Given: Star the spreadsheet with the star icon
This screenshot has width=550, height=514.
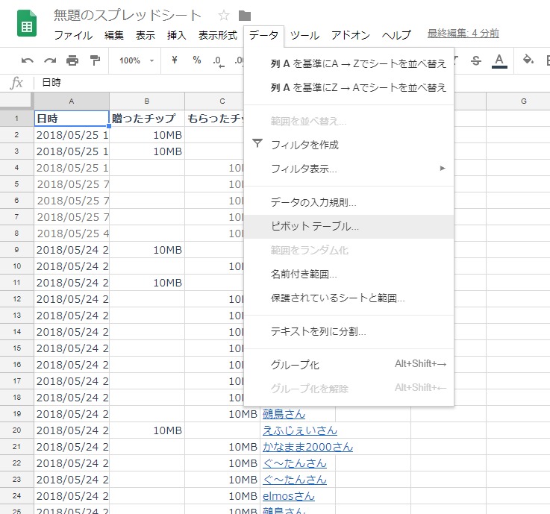Looking at the screenshot, I should pos(224,16).
